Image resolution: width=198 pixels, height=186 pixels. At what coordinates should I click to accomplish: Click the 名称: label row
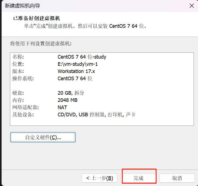pos(18,57)
